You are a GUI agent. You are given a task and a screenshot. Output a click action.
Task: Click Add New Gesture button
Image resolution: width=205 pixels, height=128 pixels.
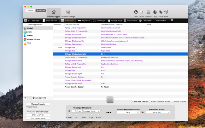click(x=140, y=102)
